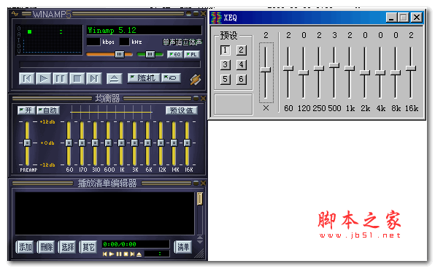Viewport: 435px width, 269px height.
Task: Click the 6K equalizer band slider
Action: click(x=147, y=143)
